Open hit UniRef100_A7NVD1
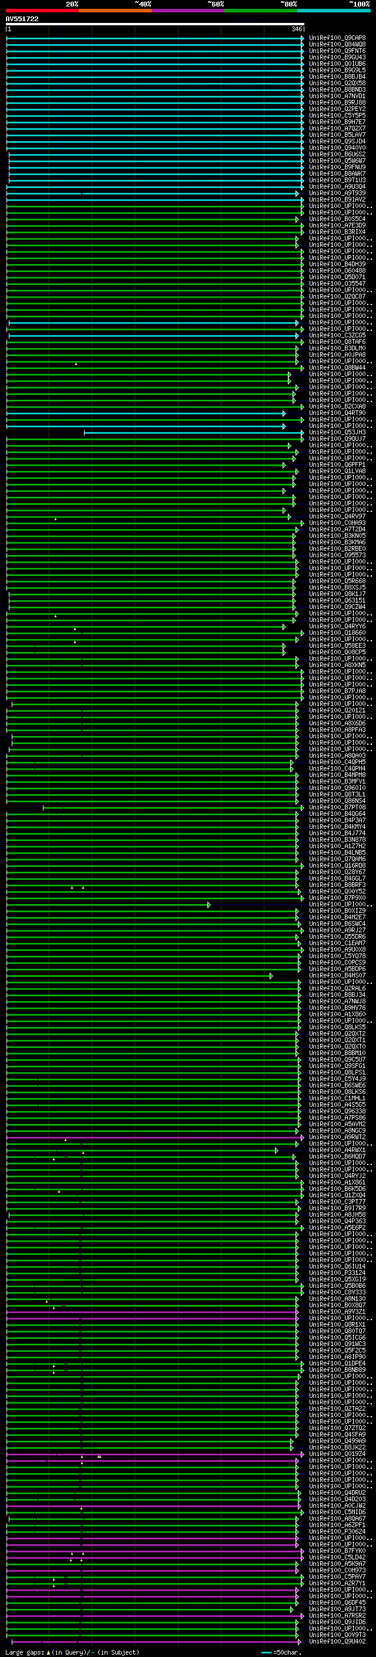The image size is (376, 1657). tap(337, 96)
